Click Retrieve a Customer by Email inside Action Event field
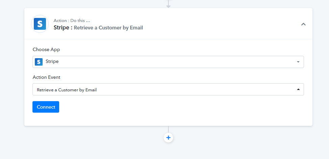329x159 pixels. pyautogui.click(x=67, y=90)
